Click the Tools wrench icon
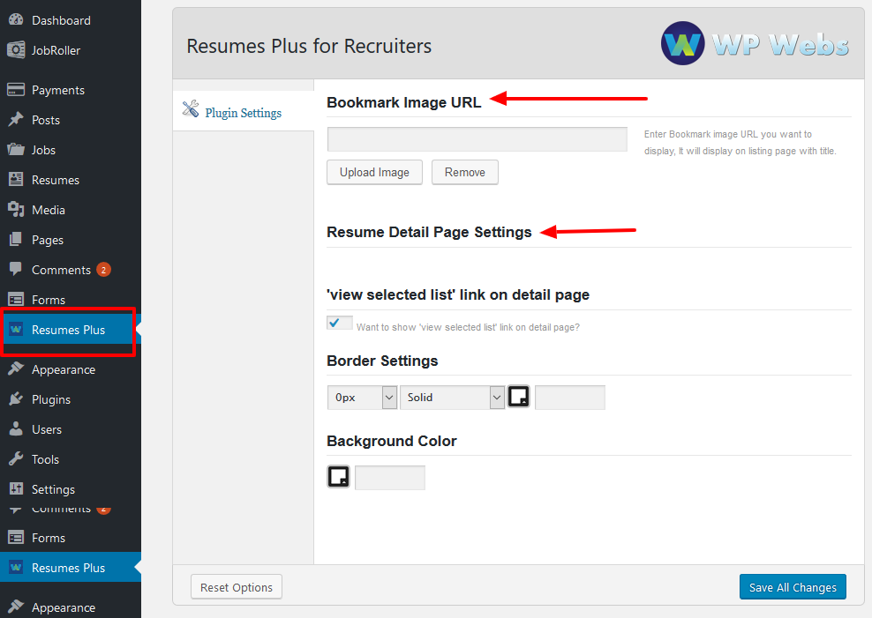 tap(16, 458)
